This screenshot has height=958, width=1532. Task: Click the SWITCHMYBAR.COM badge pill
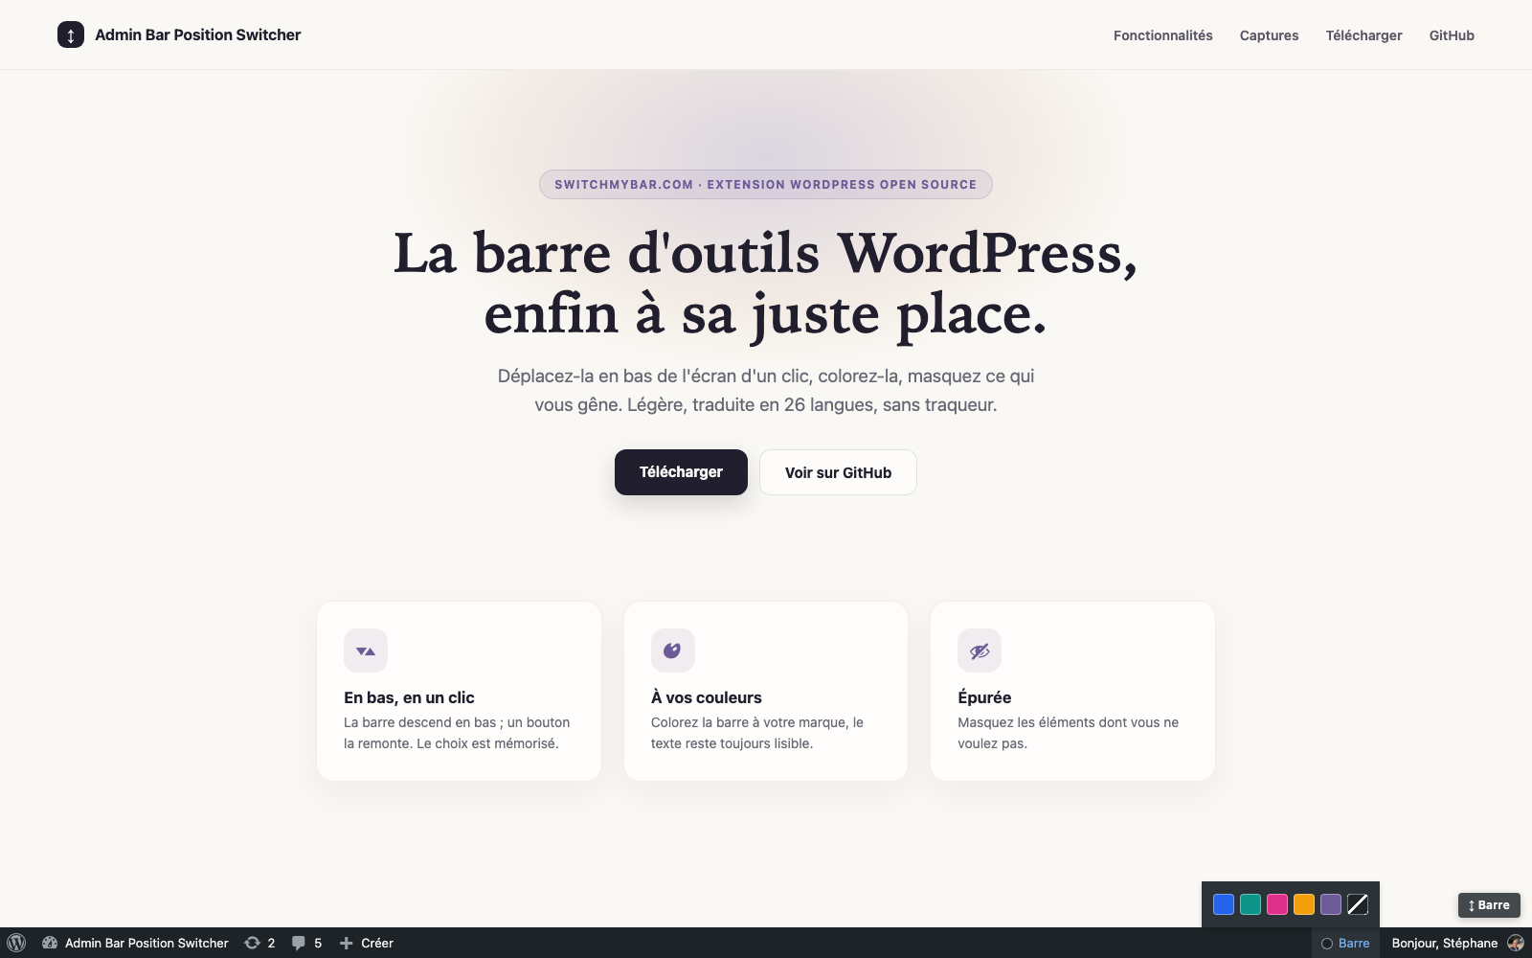[766, 185]
